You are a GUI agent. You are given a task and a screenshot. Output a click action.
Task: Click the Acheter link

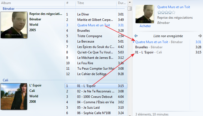145,26
